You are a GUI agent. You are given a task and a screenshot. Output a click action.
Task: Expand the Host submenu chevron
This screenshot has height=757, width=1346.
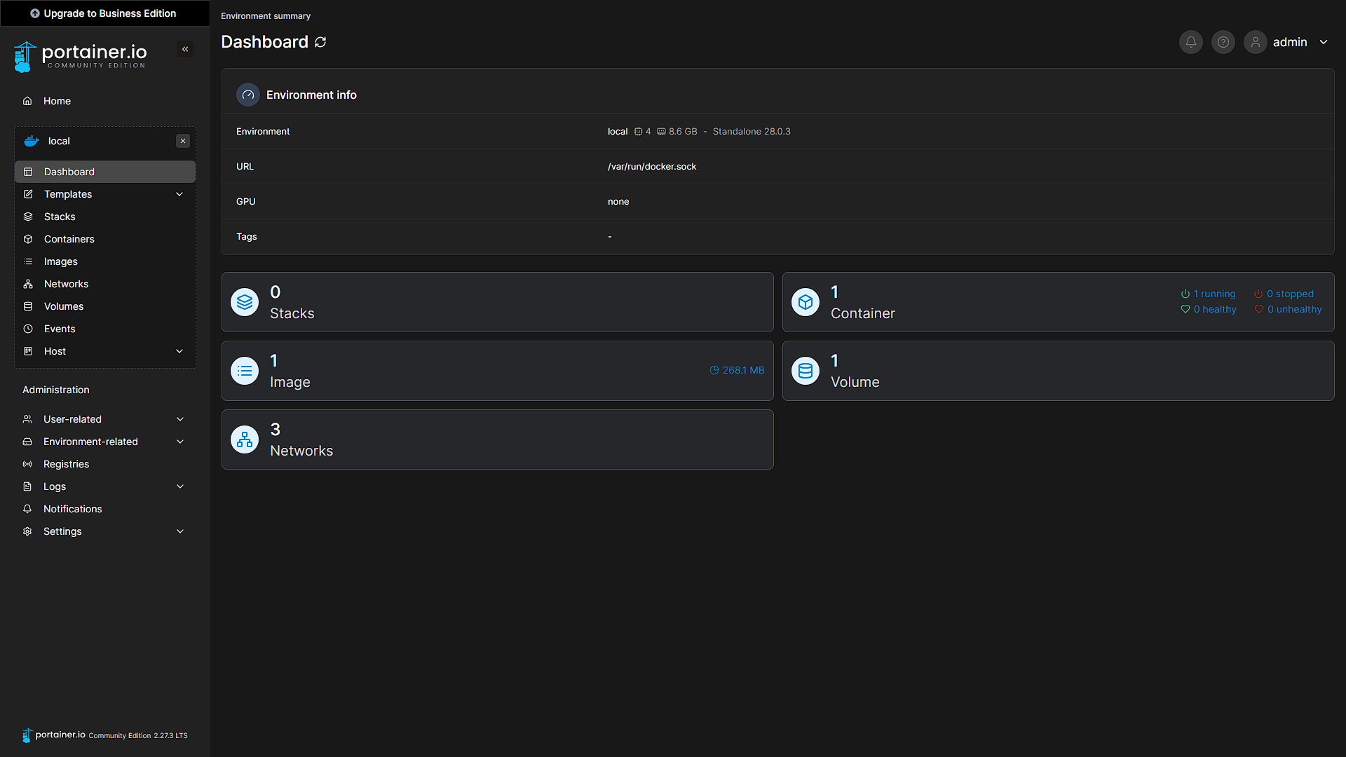coord(179,351)
